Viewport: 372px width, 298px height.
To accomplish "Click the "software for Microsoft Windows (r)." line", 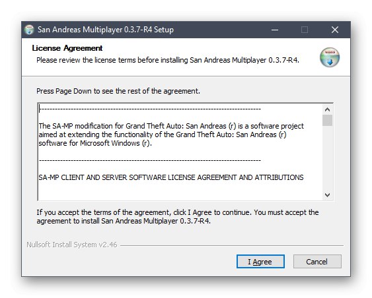I will pyautogui.click(x=95, y=143).
